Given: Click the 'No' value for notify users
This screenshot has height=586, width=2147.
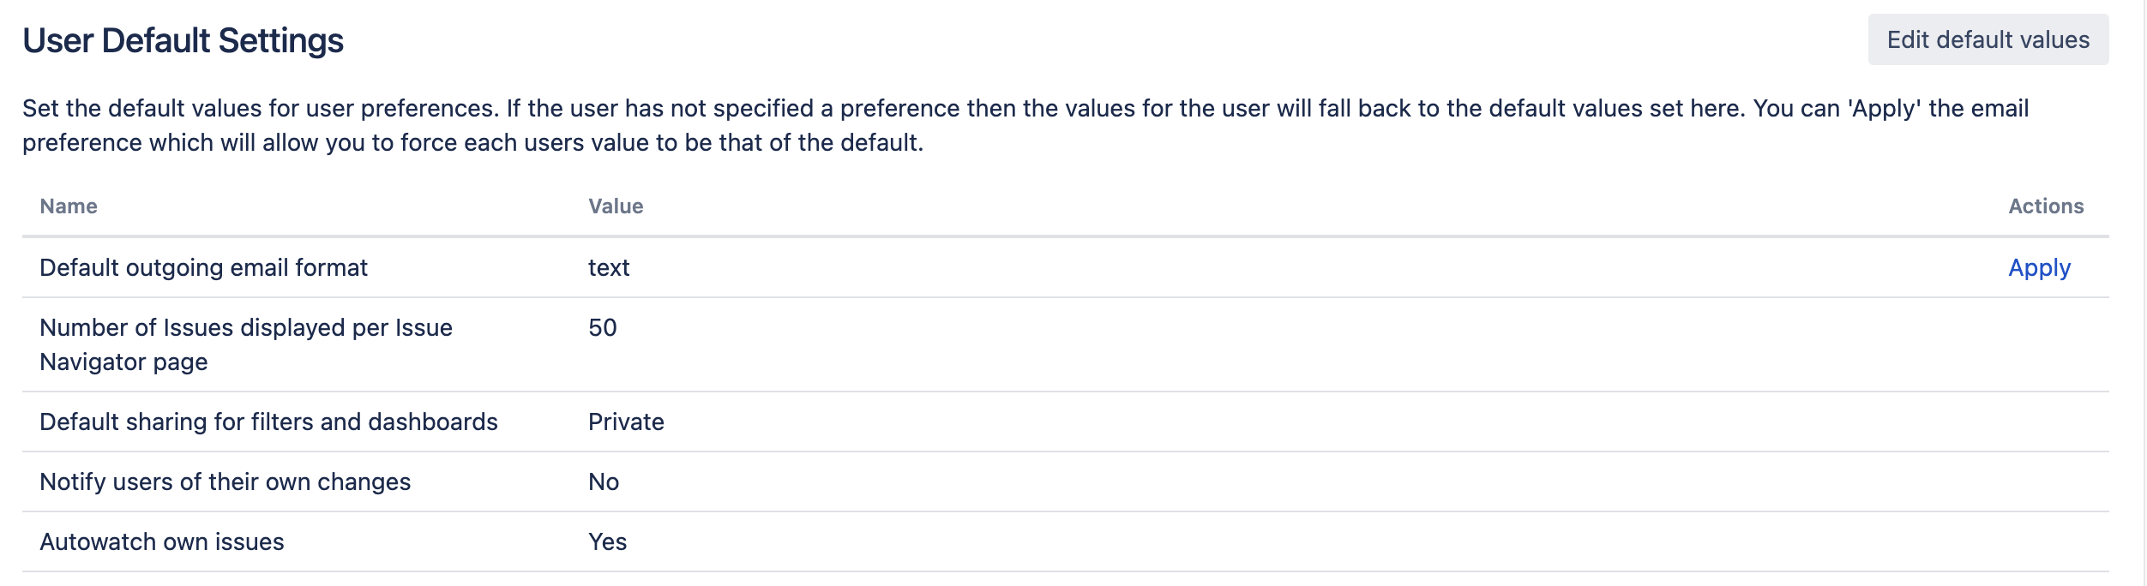Looking at the screenshot, I should [604, 482].
